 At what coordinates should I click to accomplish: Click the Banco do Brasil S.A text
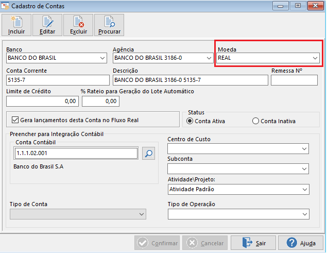coord(39,166)
